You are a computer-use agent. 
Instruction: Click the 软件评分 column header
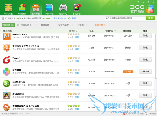[x=73, y=31]
